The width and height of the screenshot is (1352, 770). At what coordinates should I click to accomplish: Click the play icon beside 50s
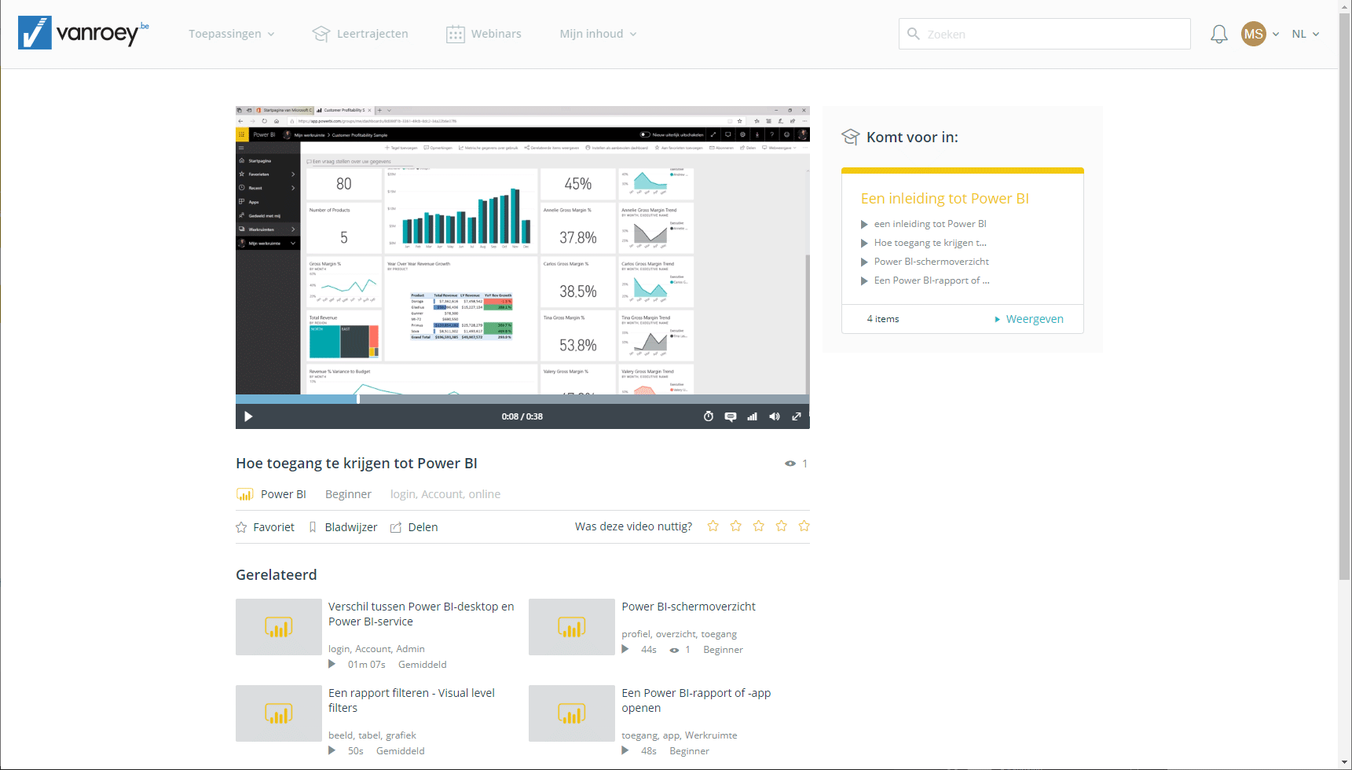tap(332, 750)
